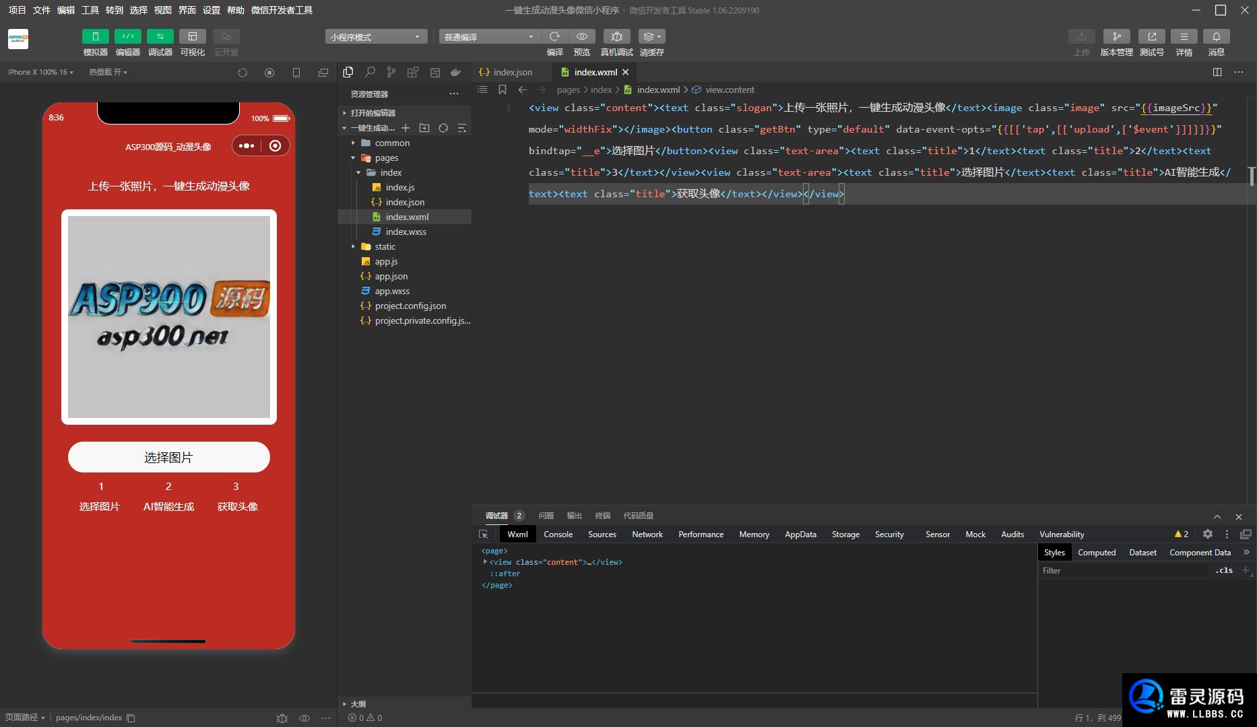The image size is (1257, 727).
Task: Open the clear cache dropdown
Action: click(x=651, y=36)
